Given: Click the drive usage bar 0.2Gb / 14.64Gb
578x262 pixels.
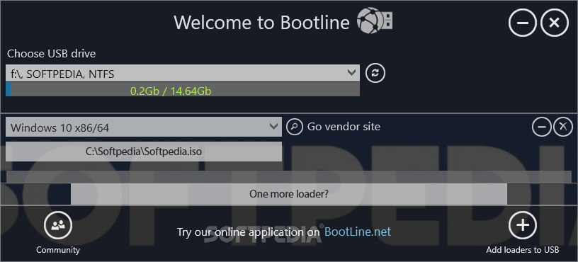Looking at the screenshot, I should pos(183,89).
